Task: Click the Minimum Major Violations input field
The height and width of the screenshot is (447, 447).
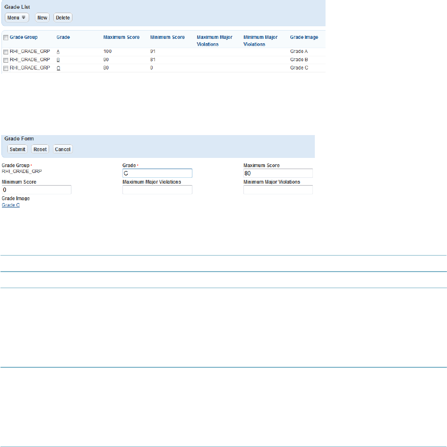Action: tap(278, 190)
